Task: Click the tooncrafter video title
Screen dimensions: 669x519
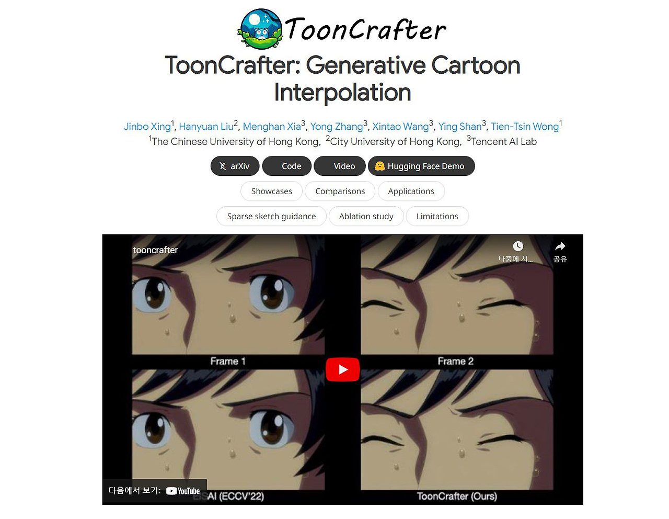Action: tap(155, 250)
